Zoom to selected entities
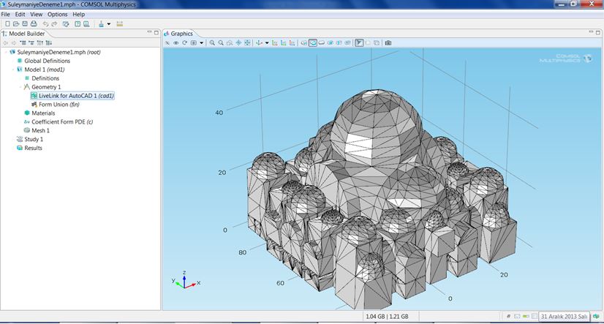604x324 pixels. (238, 42)
